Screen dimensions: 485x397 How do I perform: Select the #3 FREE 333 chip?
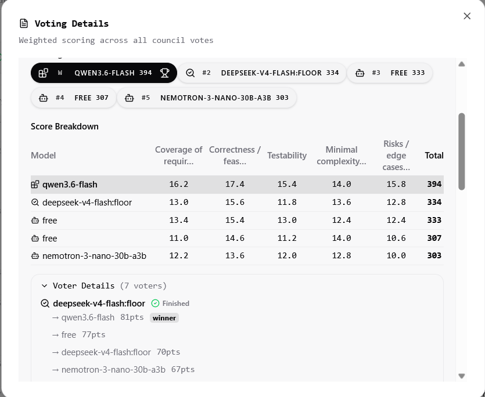[390, 73]
